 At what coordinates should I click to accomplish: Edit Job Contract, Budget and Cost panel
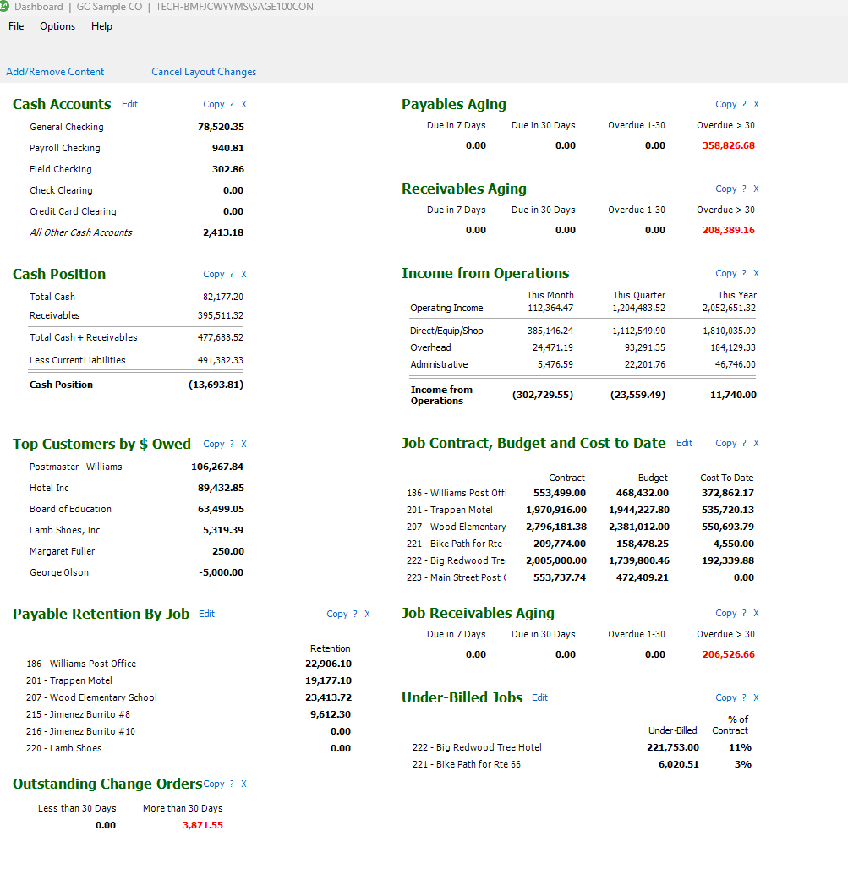pos(684,443)
